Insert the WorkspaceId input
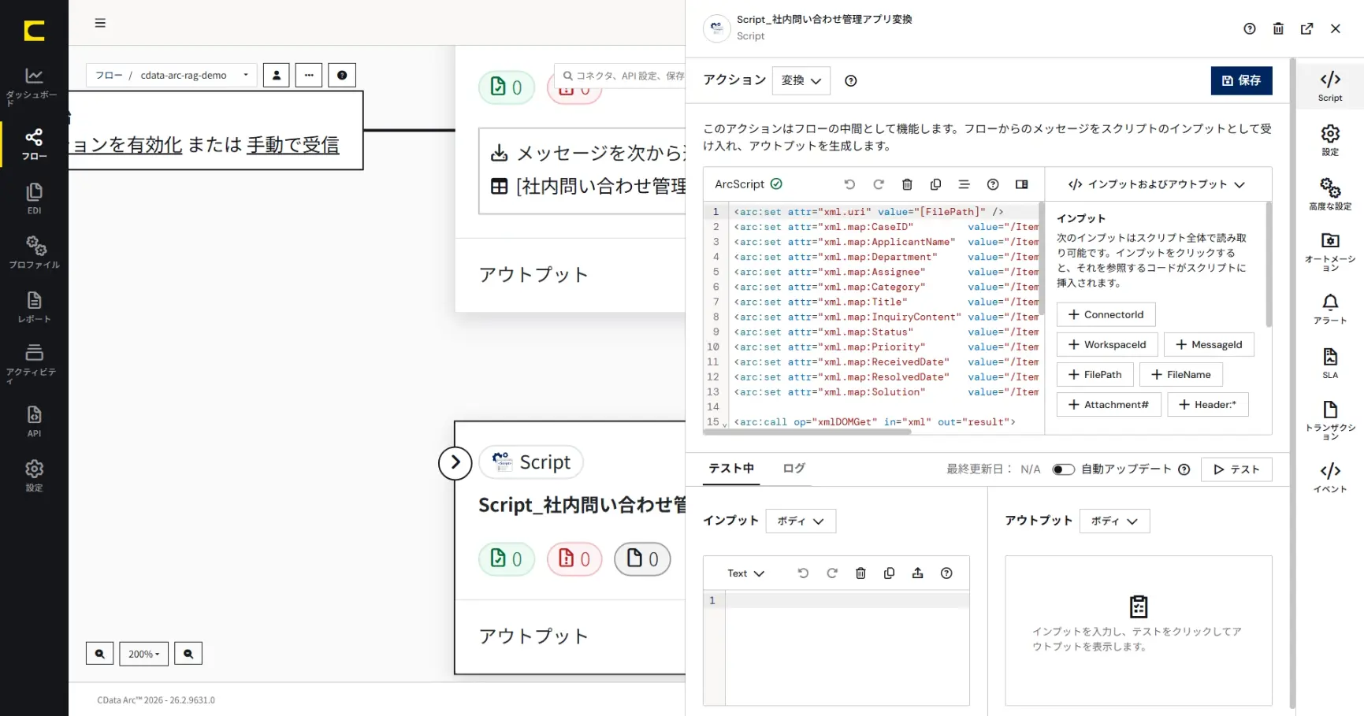This screenshot has width=1364, height=716. [x=1107, y=344]
